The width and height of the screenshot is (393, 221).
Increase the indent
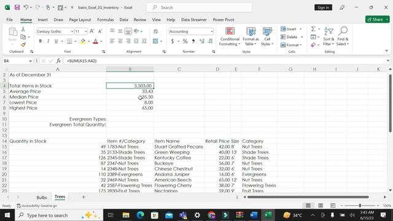click(144, 41)
